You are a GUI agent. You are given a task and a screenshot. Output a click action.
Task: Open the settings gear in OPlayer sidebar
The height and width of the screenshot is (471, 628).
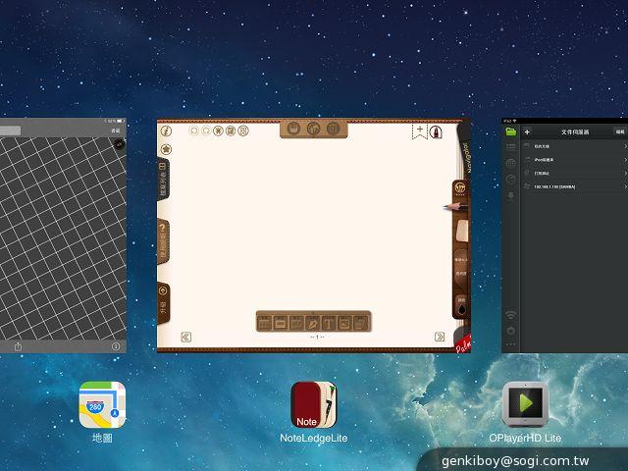point(510,332)
